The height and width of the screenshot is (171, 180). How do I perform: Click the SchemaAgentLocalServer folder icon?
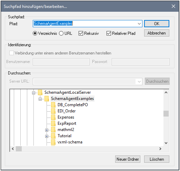pos(40,92)
